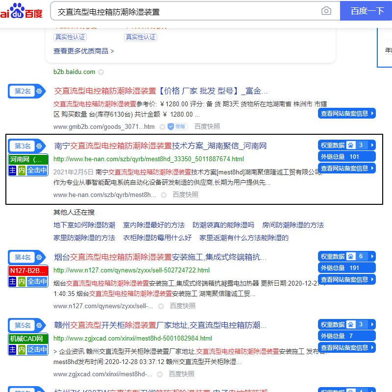Image resolution: width=392 pixels, height=392 pixels.
Task: Click the 第5名 rank badge
Action: pyautogui.click(x=27, y=325)
